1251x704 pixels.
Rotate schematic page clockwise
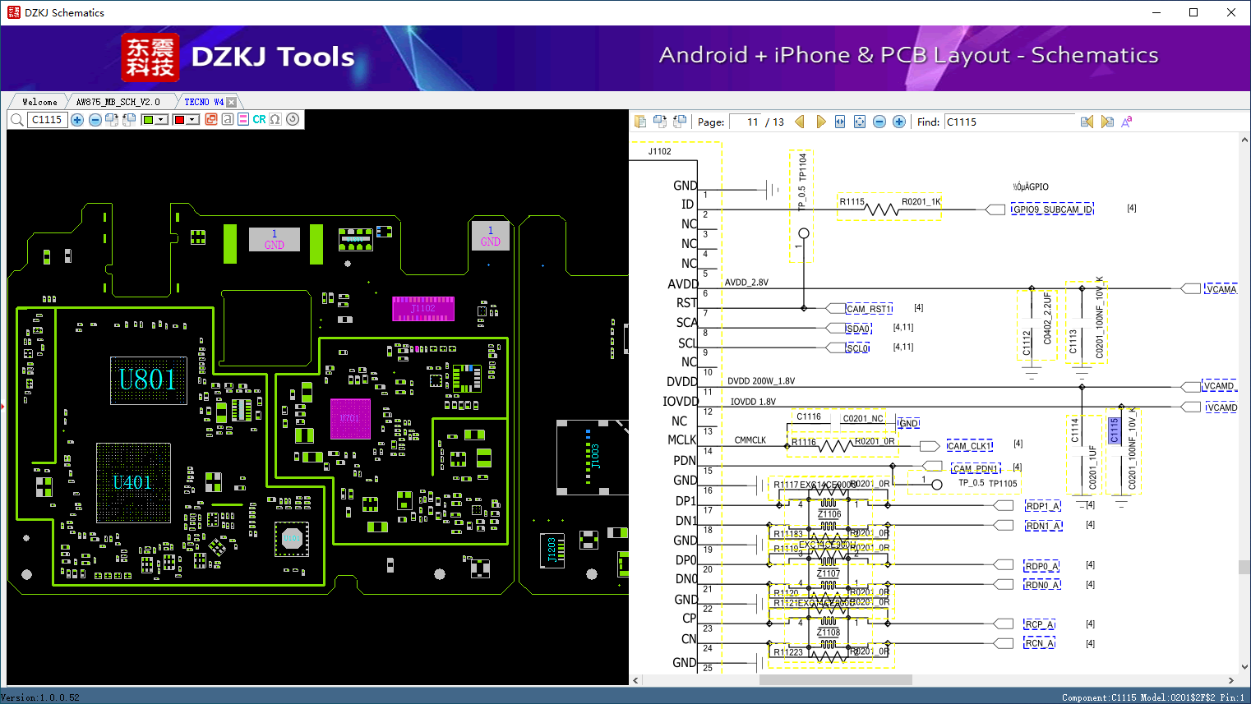pos(660,122)
